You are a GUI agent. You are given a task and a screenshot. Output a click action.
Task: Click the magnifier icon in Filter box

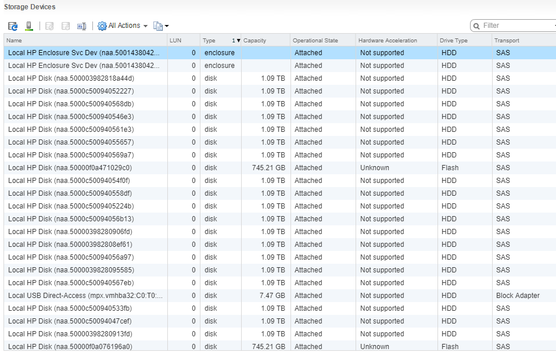pos(476,26)
